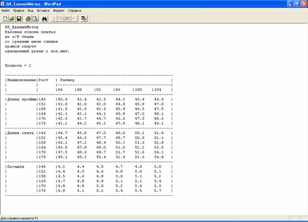This screenshot has height=222, width=308.
Task: Open the Вид menu
Action: [x=31, y=11]
